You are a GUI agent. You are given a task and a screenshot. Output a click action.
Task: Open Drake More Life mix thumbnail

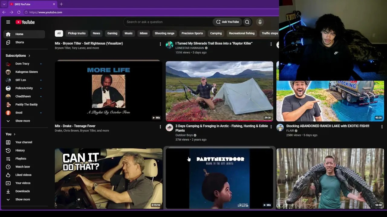tap(109, 91)
